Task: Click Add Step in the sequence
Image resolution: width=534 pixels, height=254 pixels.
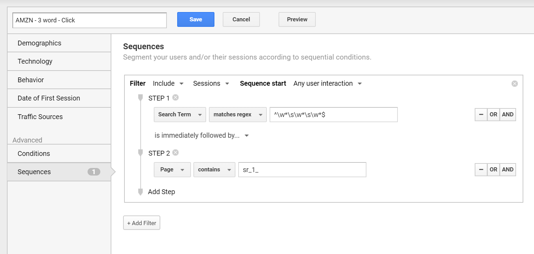Action: (x=161, y=192)
